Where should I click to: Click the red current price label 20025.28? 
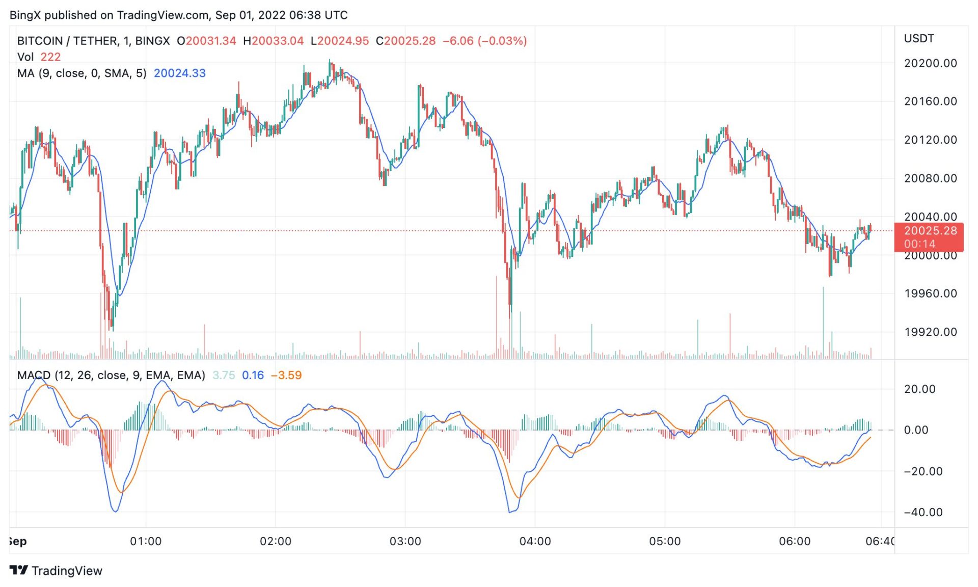coord(930,231)
